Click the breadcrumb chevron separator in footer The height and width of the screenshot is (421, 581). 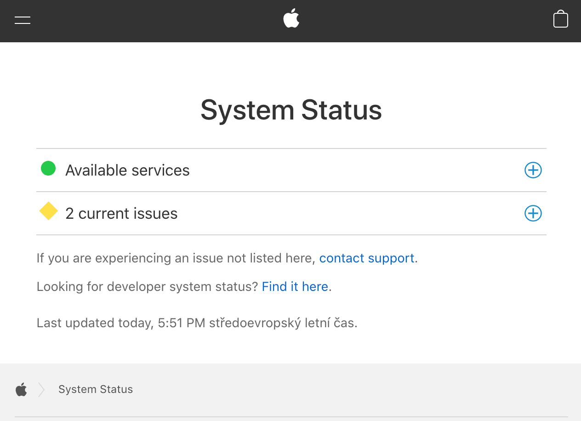pyautogui.click(x=41, y=390)
